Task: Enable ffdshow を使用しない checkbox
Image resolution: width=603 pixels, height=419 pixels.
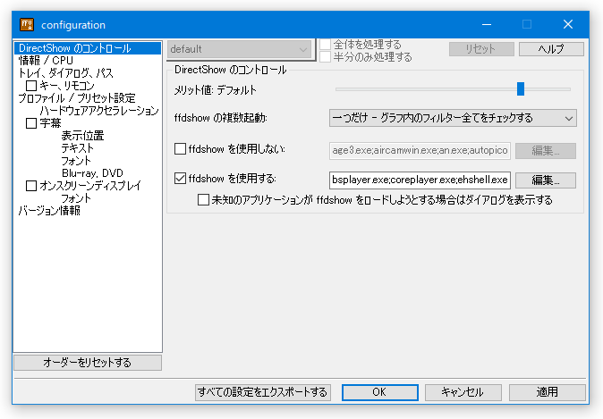Action: coord(181,148)
